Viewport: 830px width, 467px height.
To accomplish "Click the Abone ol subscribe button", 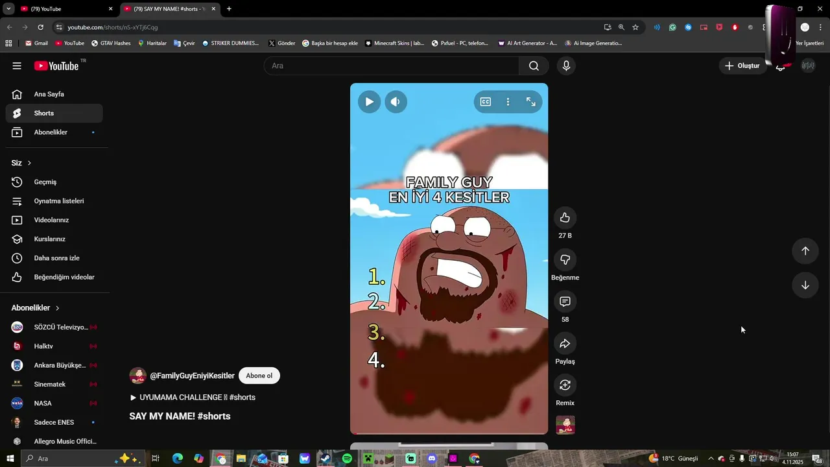I will [x=259, y=376].
